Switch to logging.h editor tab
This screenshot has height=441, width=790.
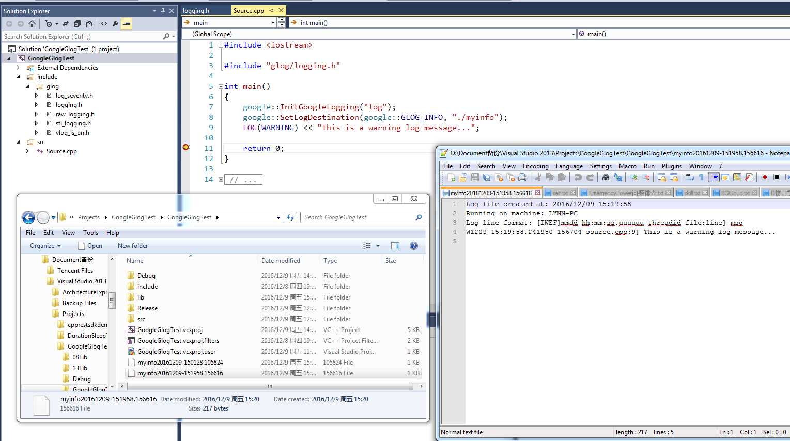tap(196, 11)
